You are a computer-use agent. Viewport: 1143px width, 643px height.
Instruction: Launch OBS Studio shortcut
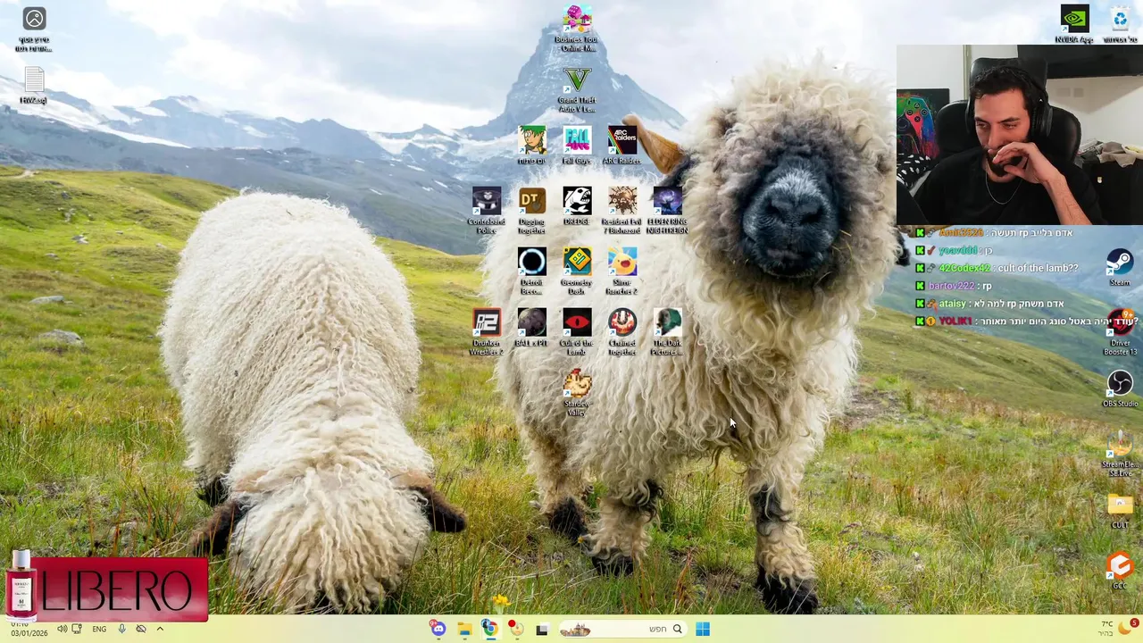(x=1120, y=388)
